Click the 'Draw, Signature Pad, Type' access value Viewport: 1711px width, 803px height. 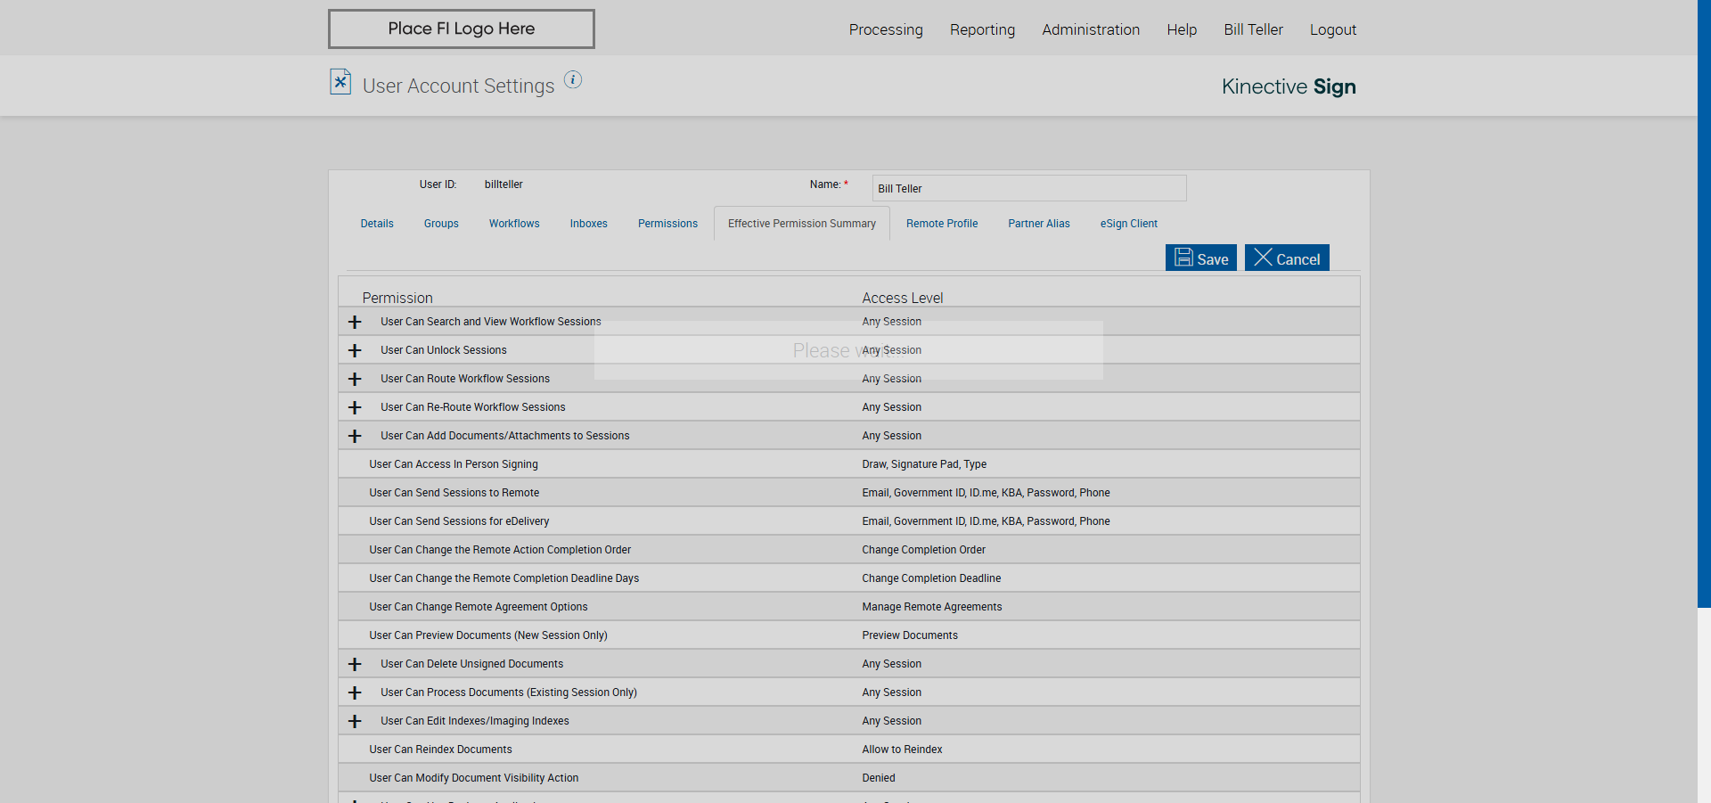pyautogui.click(x=924, y=464)
